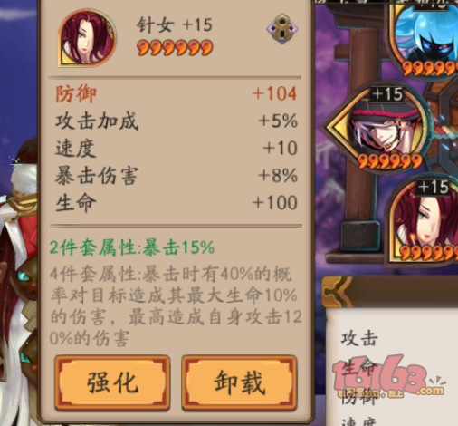Click the gray 4件套属性 description text

(176, 305)
